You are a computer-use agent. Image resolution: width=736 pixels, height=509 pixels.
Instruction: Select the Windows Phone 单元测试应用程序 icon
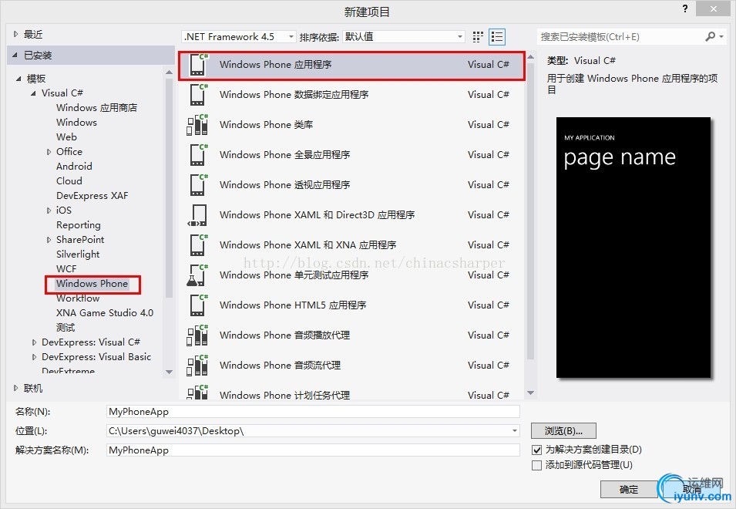(x=197, y=275)
